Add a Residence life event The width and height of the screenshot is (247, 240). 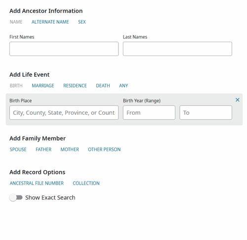click(x=75, y=86)
